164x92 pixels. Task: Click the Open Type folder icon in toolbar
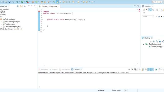point(42,2)
